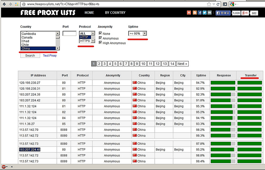Select Chad in country list
265x170 pixels.
point(38,41)
